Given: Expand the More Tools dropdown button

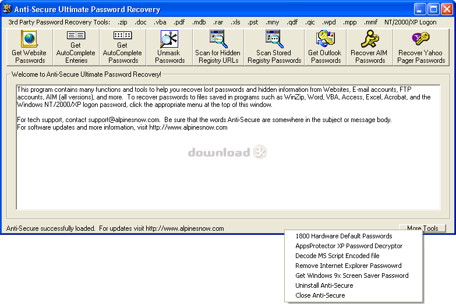Looking at the screenshot, I should [422, 228].
